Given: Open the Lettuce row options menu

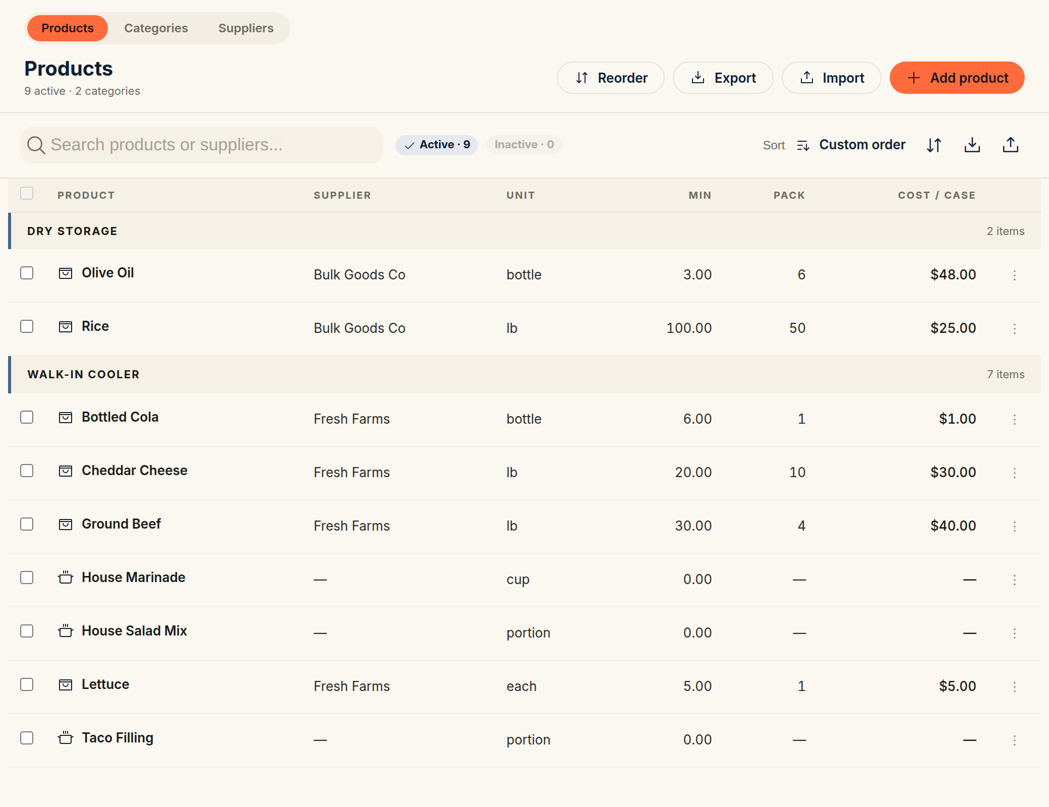Looking at the screenshot, I should coord(1014,686).
